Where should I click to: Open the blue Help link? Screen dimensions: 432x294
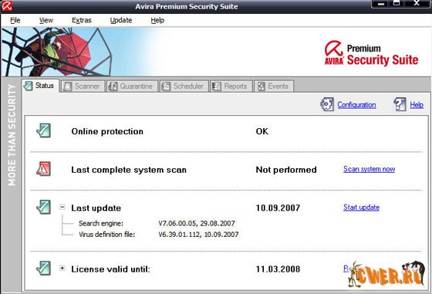click(x=417, y=105)
